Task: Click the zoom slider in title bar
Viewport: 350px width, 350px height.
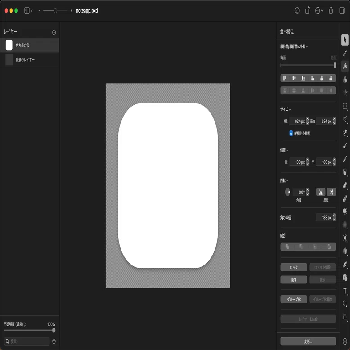Action: (55, 10)
